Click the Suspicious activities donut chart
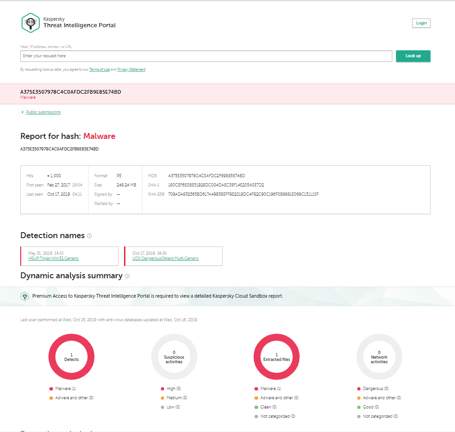This screenshot has height=432, width=455. [174, 357]
